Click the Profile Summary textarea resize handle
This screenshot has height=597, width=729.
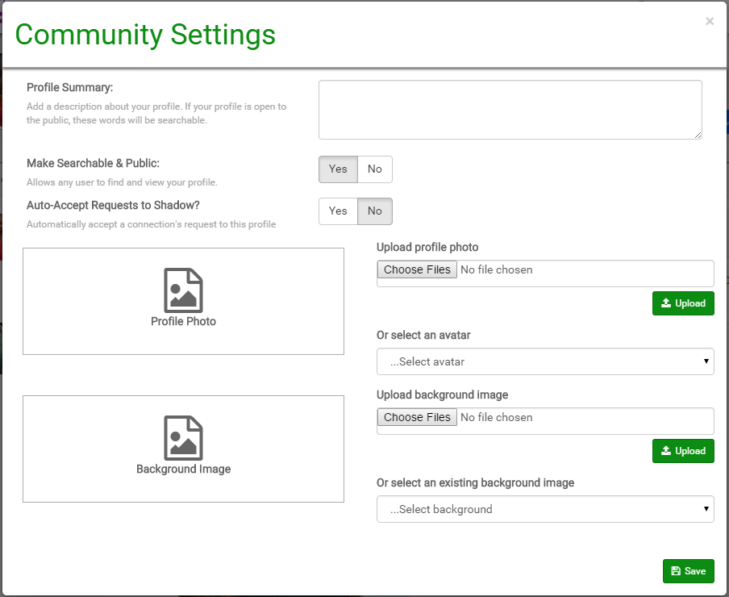(698, 135)
